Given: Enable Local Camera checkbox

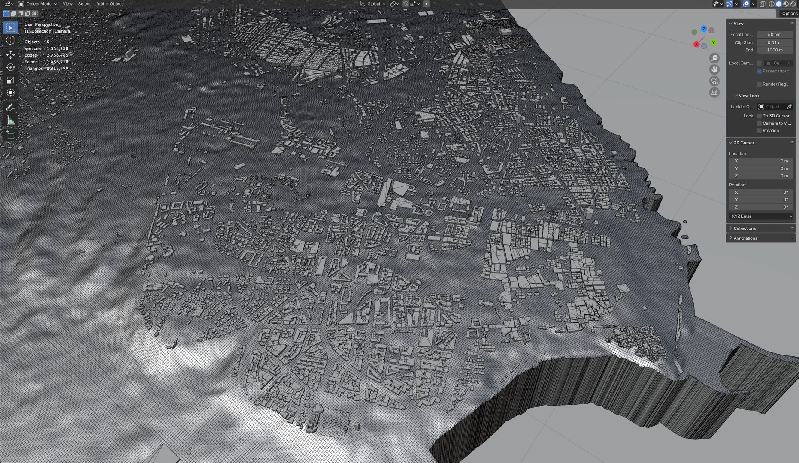Looking at the screenshot, I should [759, 63].
